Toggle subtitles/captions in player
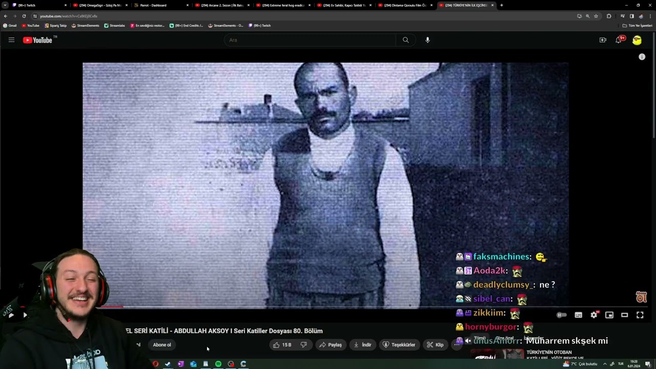Viewport: 656px width, 369px height. pyautogui.click(x=578, y=315)
